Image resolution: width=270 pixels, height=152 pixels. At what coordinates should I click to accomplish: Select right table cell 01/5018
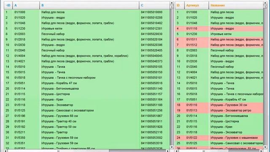point(192,94)
